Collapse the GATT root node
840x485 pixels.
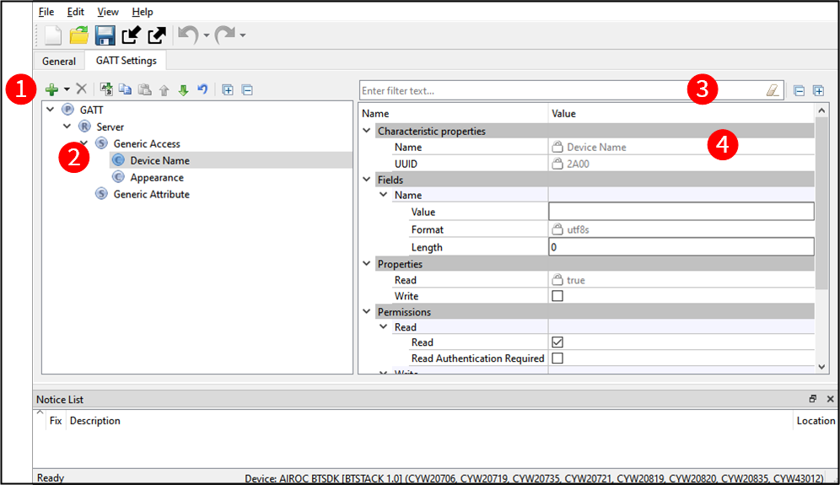pyautogui.click(x=51, y=110)
